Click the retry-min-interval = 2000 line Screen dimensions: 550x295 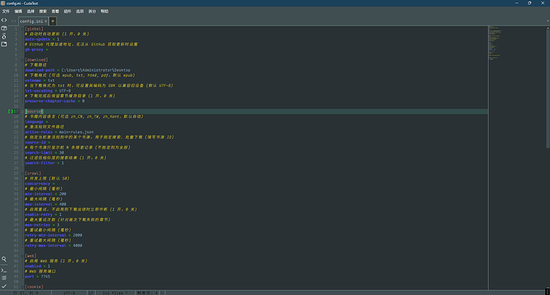click(53, 235)
